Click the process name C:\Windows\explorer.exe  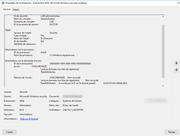62,55
